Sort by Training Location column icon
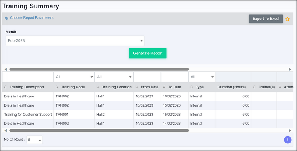The width and height of the screenshot is (297, 151). pos(98,87)
